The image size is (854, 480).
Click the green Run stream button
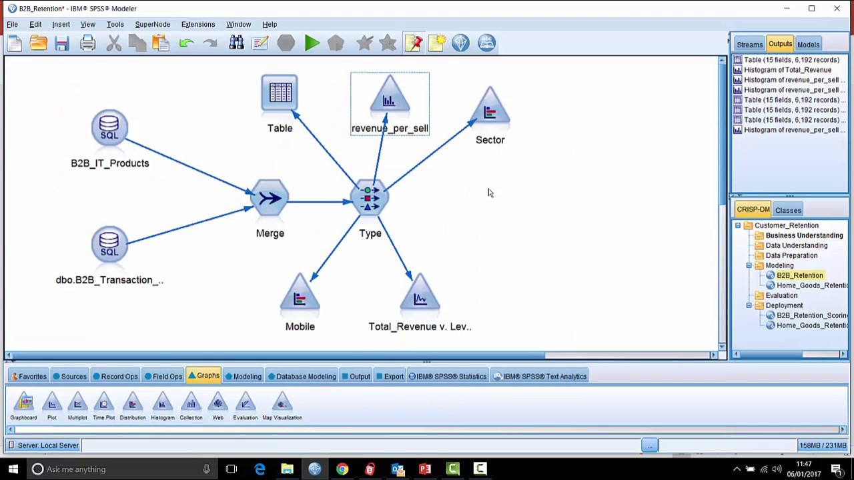coord(312,43)
